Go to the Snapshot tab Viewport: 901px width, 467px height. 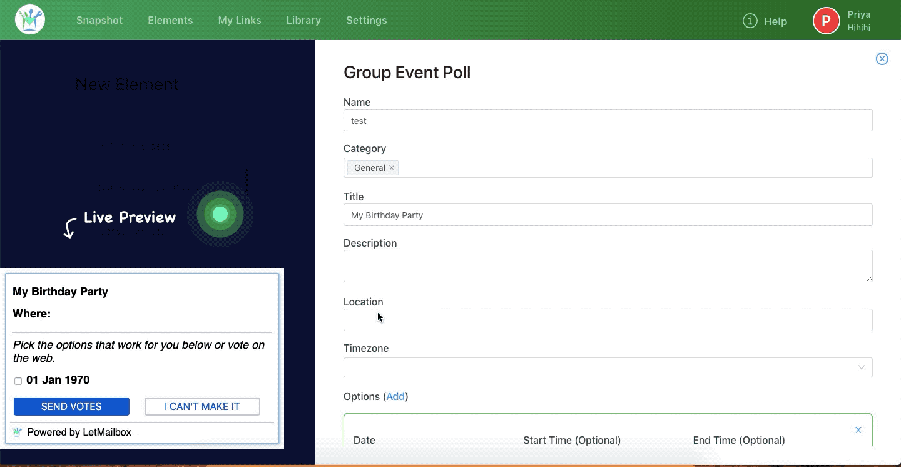click(99, 20)
